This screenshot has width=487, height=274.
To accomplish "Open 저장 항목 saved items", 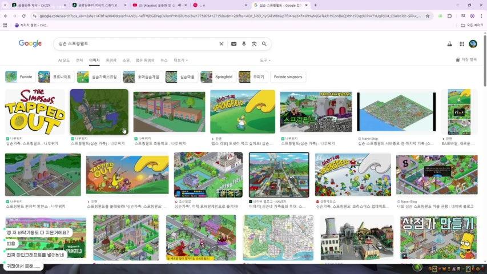I will coord(466,59).
